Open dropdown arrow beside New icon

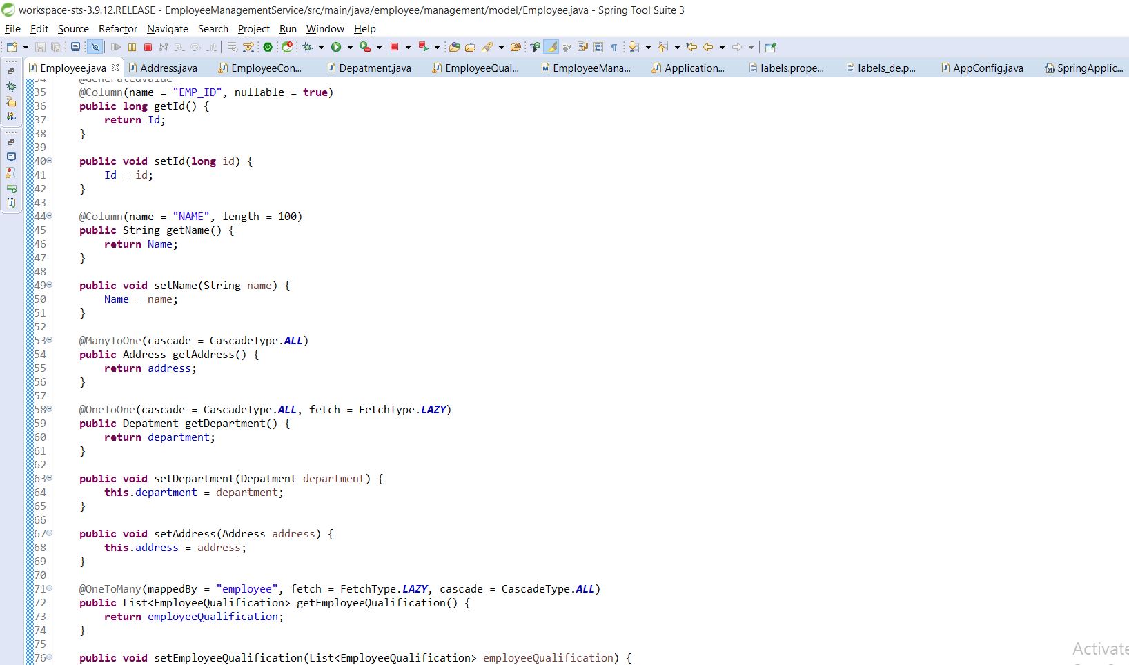pos(26,47)
